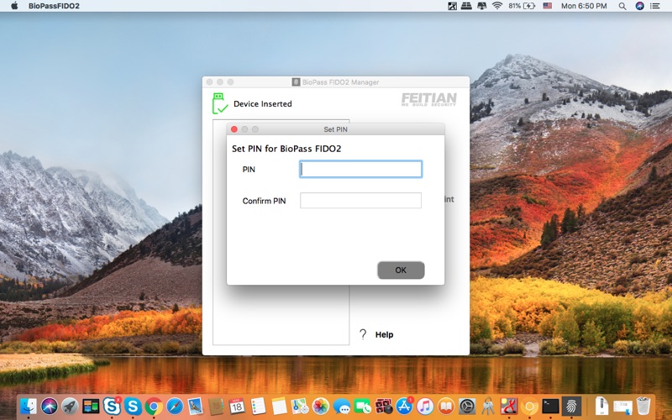Image resolution: width=672 pixels, height=420 pixels.
Task: Click the question mark help icon
Action: click(x=363, y=334)
